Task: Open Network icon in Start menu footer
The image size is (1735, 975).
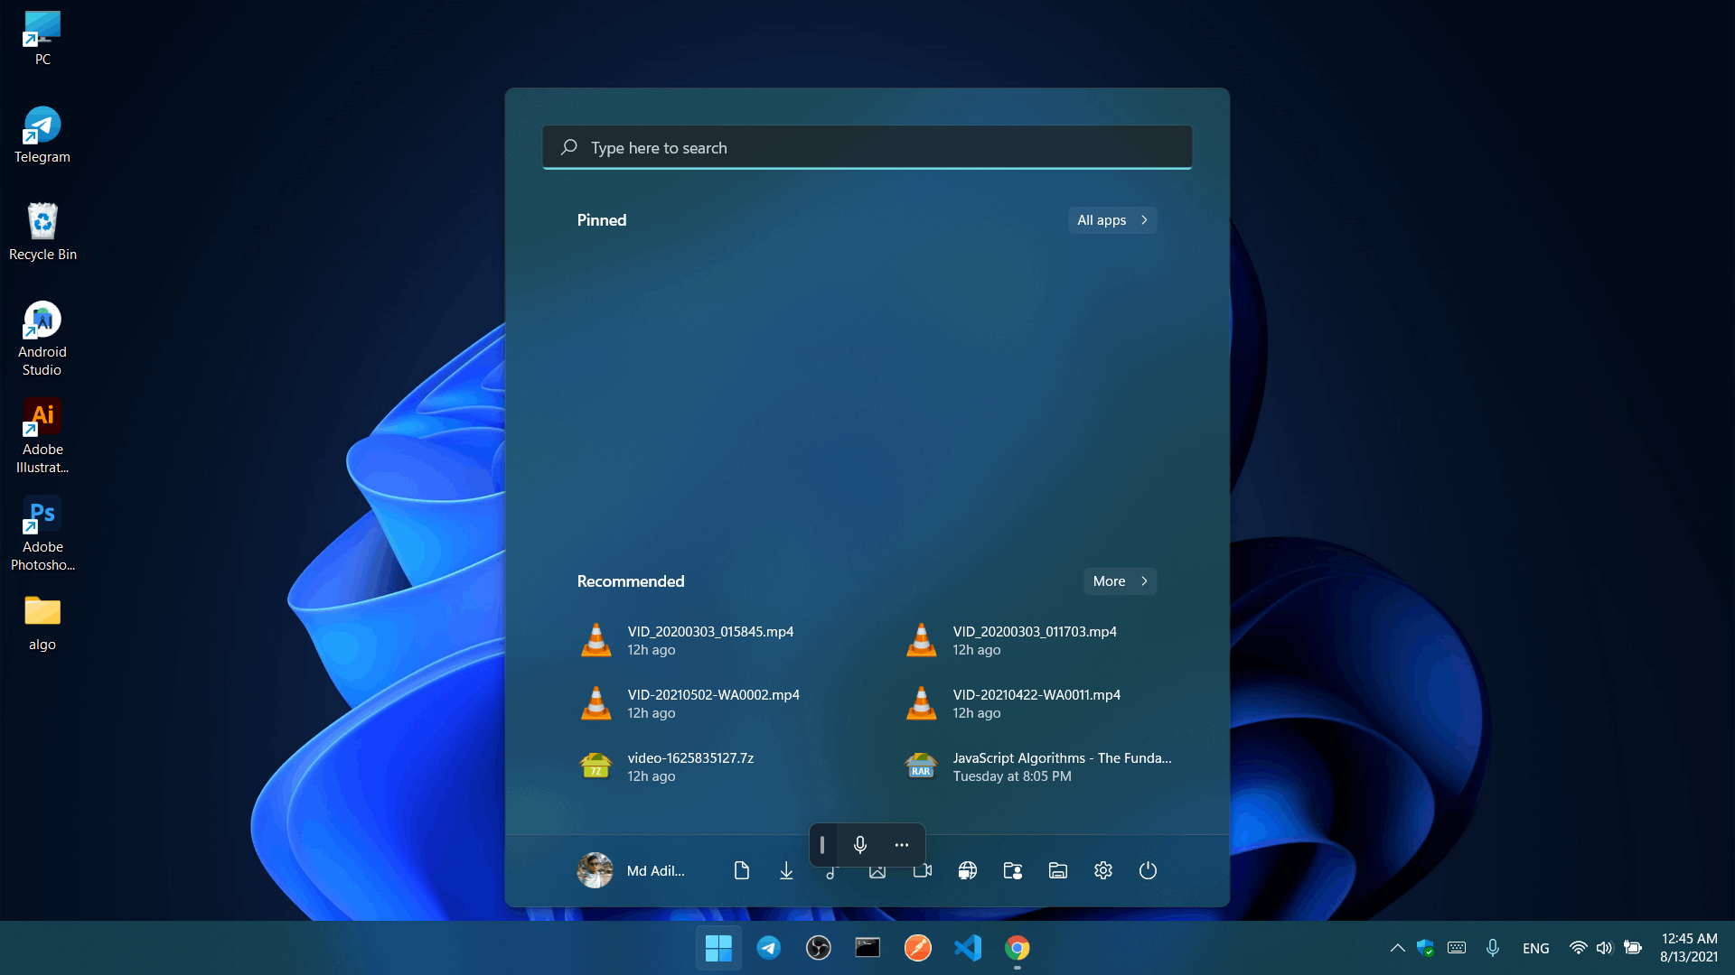Action: point(968,870)
